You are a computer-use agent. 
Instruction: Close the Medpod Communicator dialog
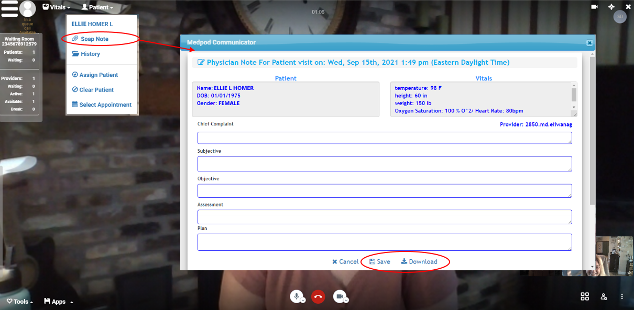(589, 43)
